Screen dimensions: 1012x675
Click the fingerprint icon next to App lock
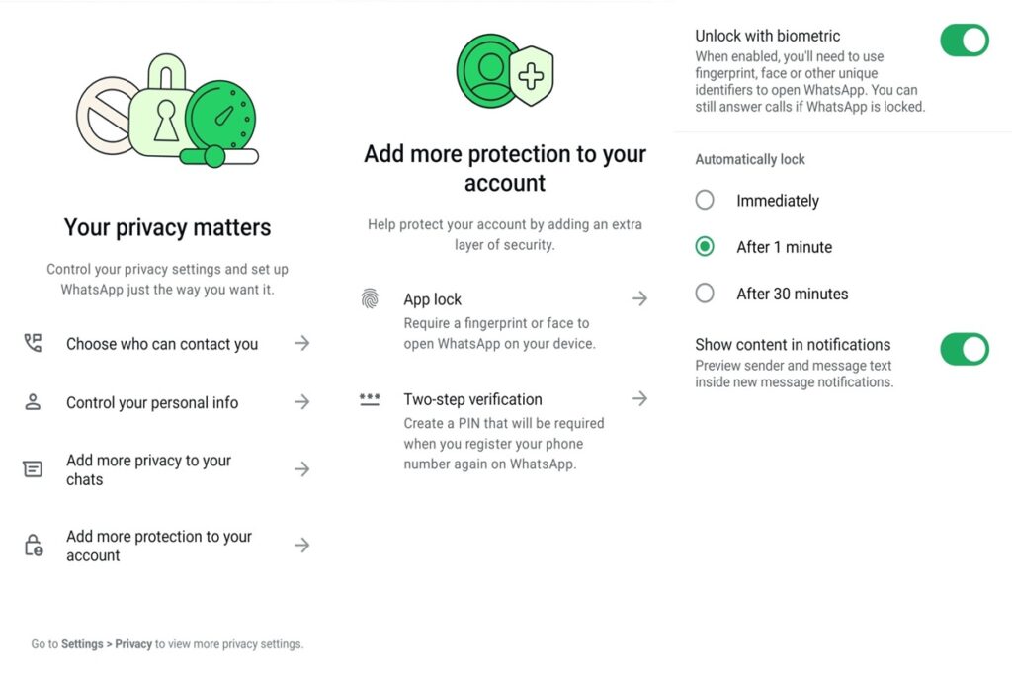point(370,298)
